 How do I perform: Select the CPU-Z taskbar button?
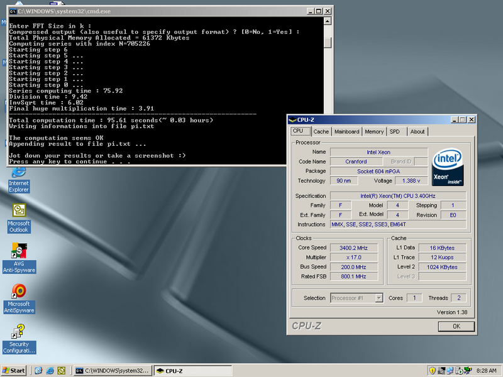pyautogui.click(x=192, y=371)
